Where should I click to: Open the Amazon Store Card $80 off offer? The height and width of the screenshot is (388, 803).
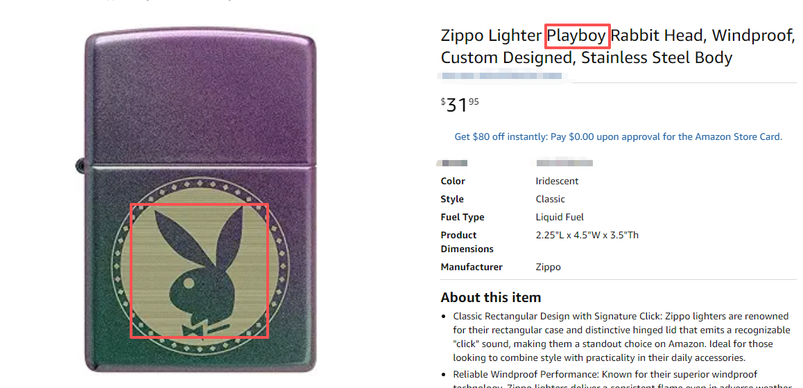[618, 136]
